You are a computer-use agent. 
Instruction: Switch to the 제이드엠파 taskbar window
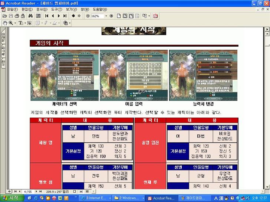195,198
